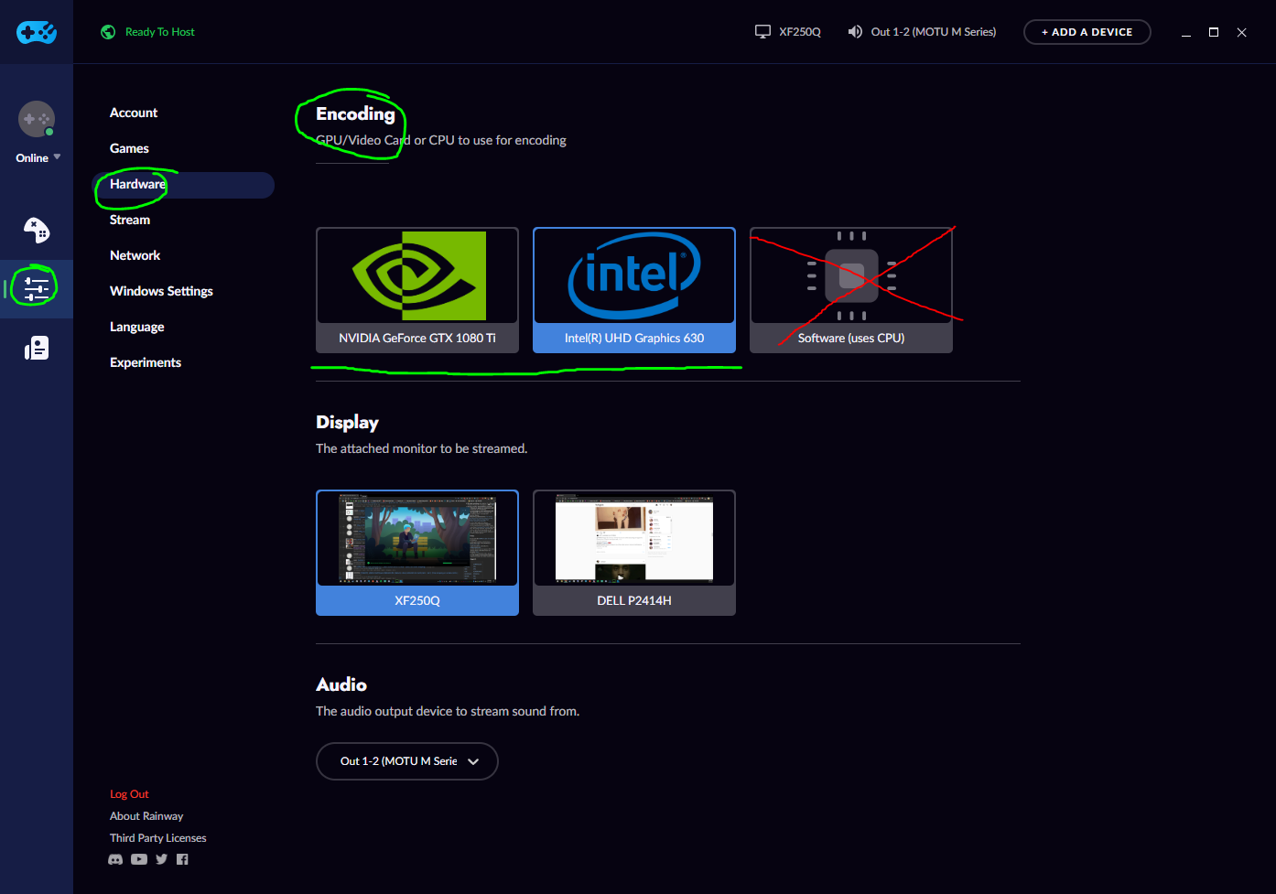Open the settings sliders sidebar icon
This screenshot has width=1276, height=894.
37,288
